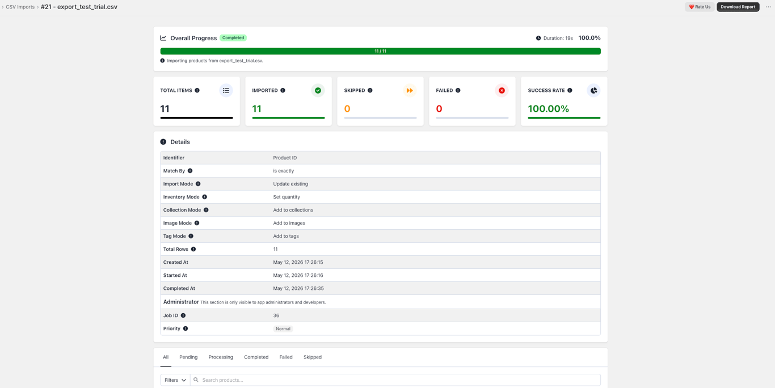
Task: Click the Total Items list icon
Action: coord(226,90)
